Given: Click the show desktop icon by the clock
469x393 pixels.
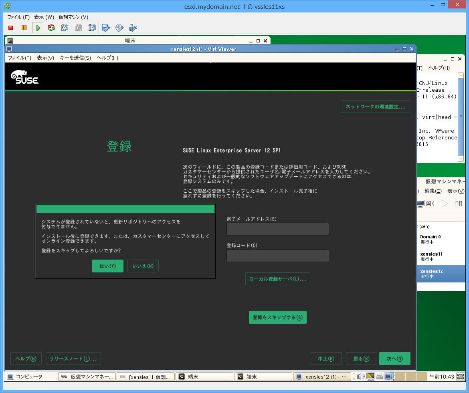Looking at the screenshot, I should [x=461, y=377].
